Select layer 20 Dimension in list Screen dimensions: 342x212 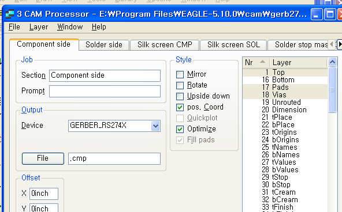[285, 109]
